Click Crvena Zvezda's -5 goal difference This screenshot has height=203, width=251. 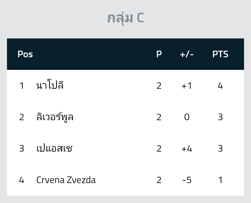click(187, 180)
